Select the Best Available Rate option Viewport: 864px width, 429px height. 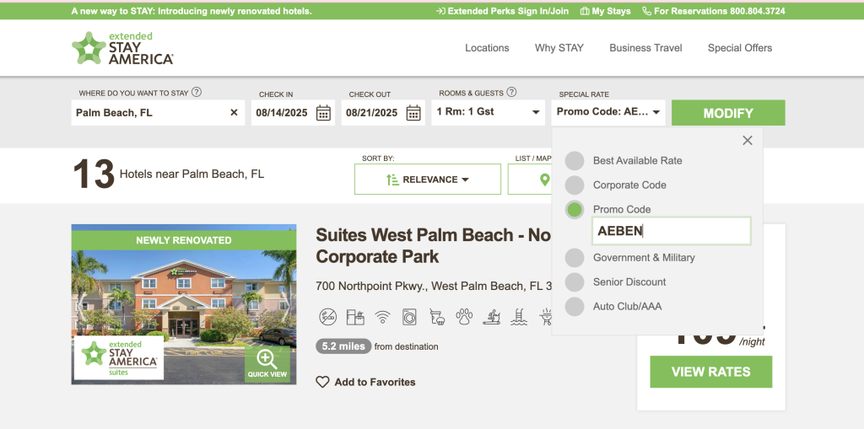(574, 161)
